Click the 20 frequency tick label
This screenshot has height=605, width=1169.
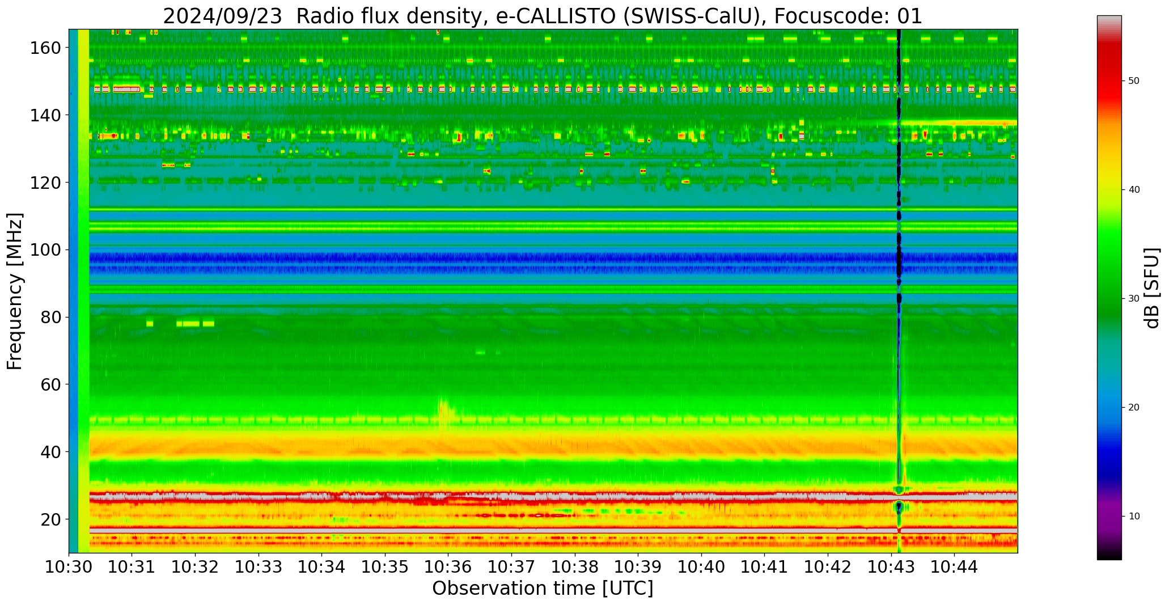[50, 519]
